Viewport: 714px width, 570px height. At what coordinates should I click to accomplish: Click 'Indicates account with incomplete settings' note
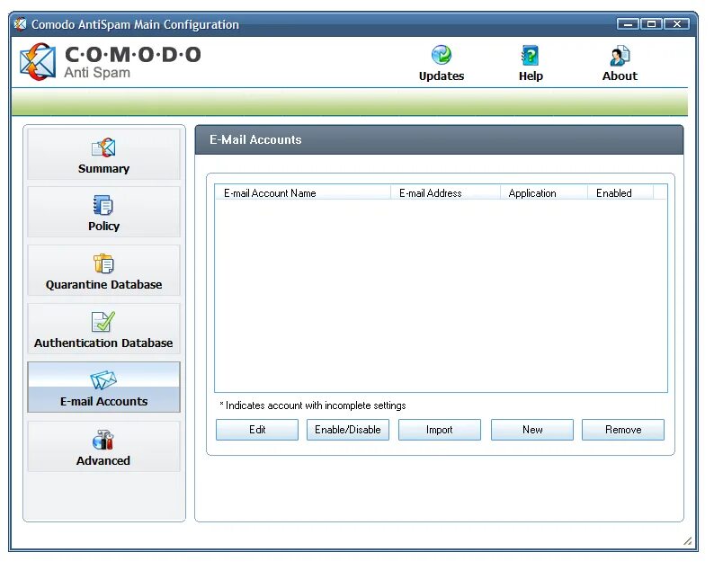point(313,405)
